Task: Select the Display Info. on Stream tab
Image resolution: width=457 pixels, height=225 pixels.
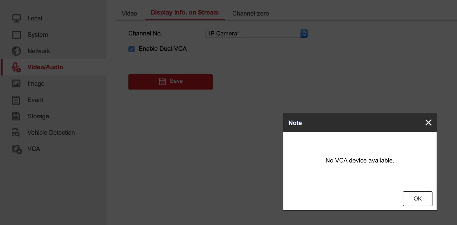Action: [185, 12]
